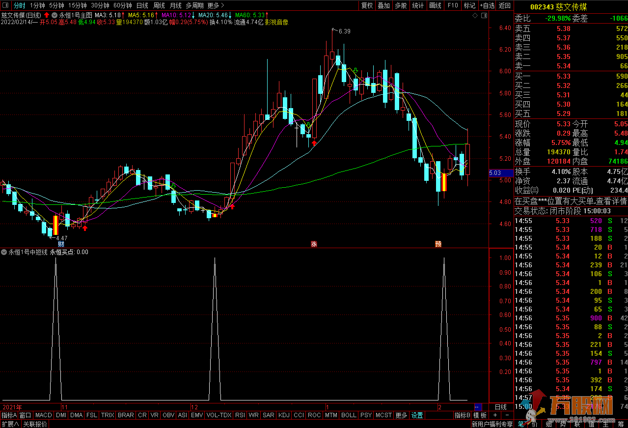Open the 多周期 view
Screen dimensions: 628x428
click(x=195, y=5)
